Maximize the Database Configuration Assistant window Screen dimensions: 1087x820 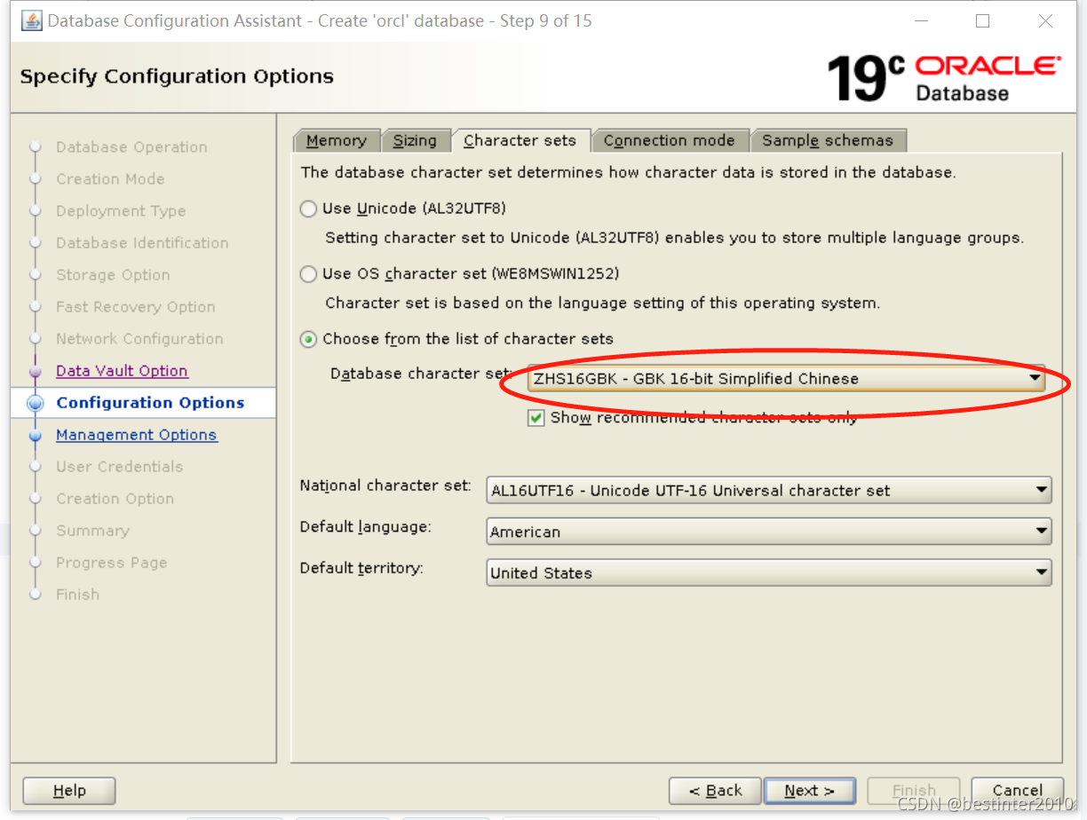(x=983, y=20)
